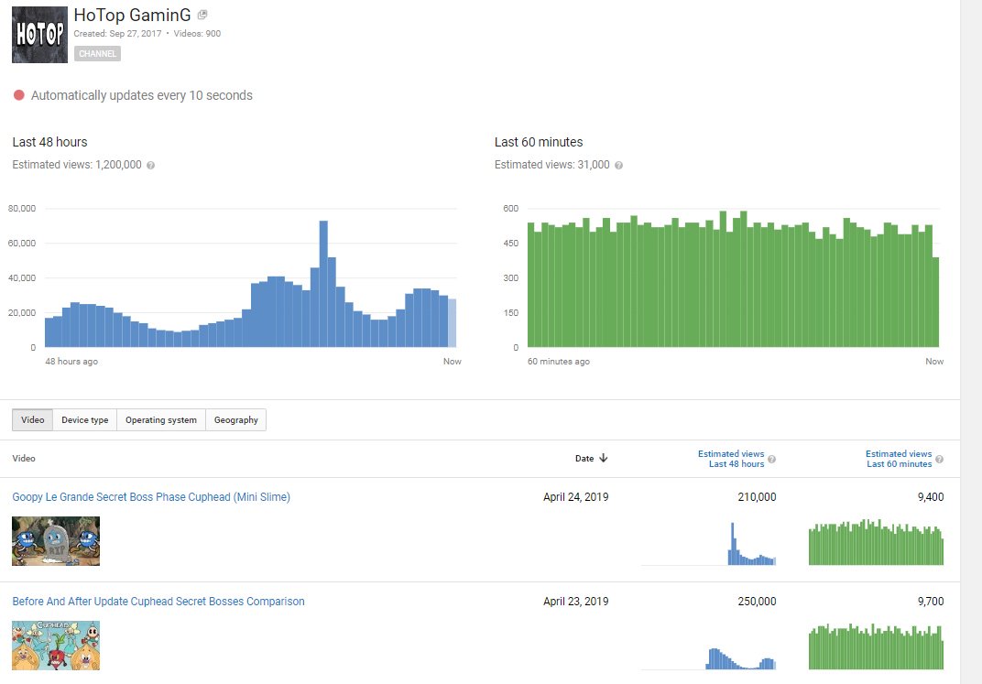Click the 9,700 views value

tap(931, 602)
